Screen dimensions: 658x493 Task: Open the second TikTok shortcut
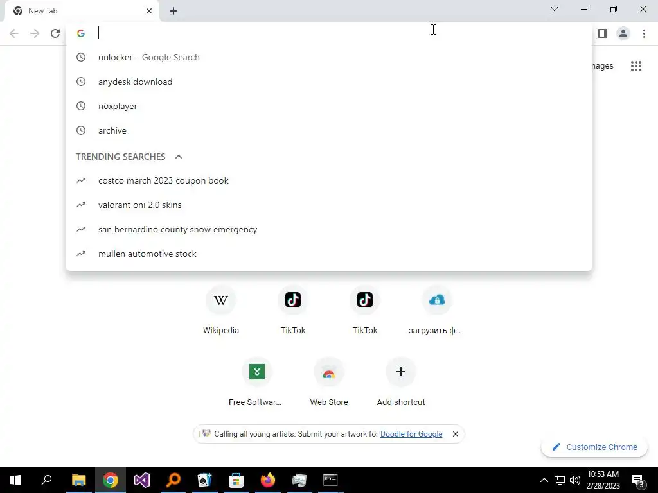(x=365, y=310)
